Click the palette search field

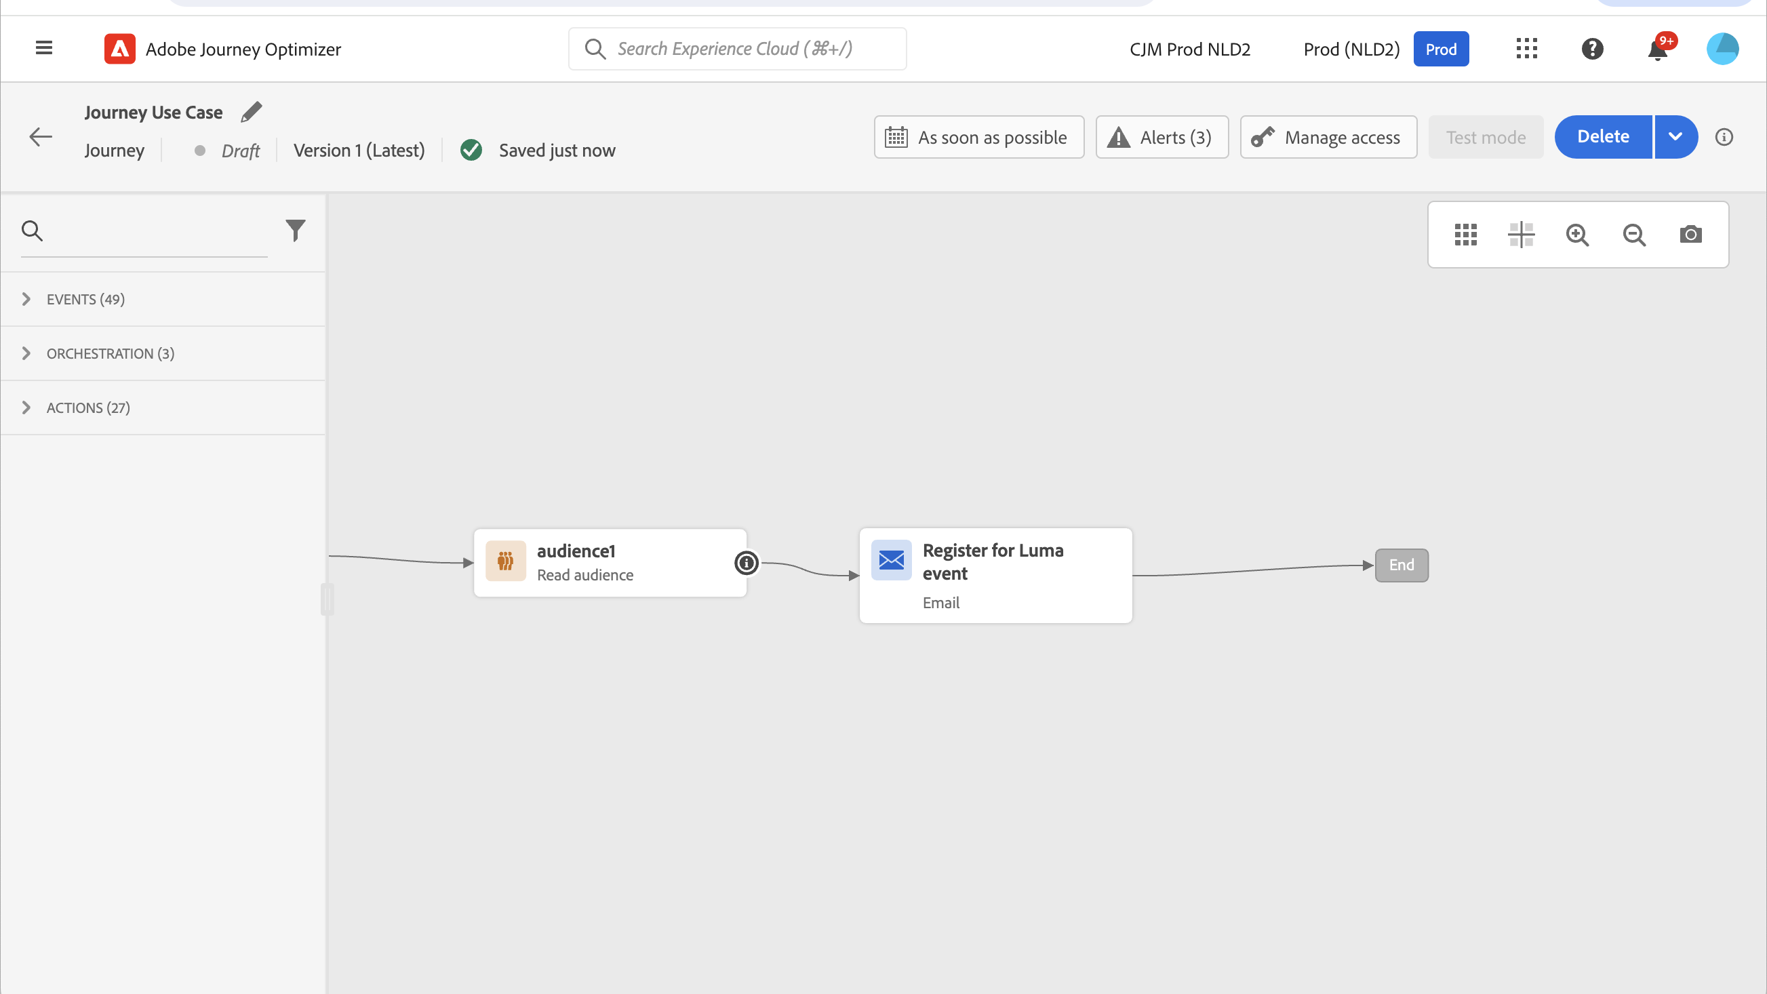pos(158,231)
